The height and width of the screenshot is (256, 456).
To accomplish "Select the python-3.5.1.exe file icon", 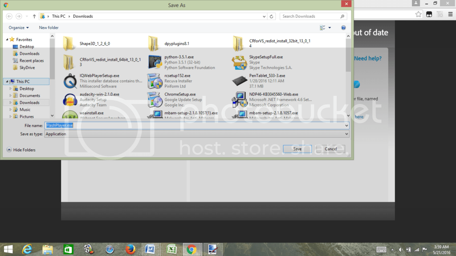I will (155, 62).
